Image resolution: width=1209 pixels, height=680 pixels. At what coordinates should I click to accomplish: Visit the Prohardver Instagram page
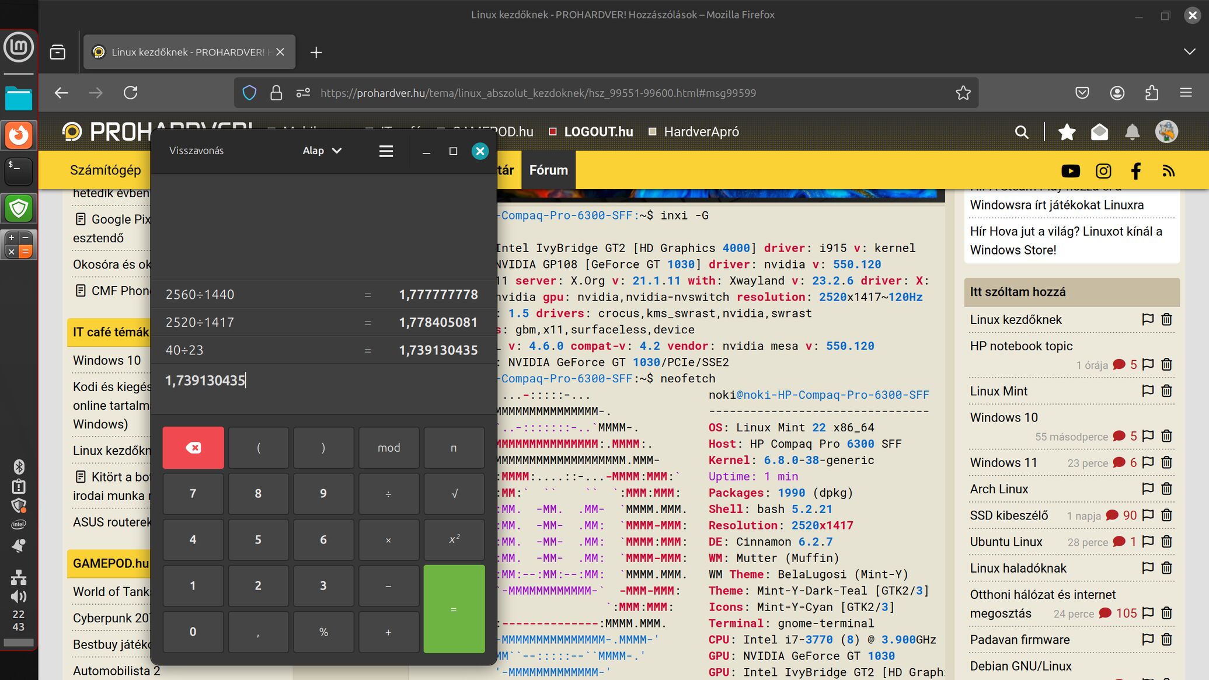tap(1103, 171)
